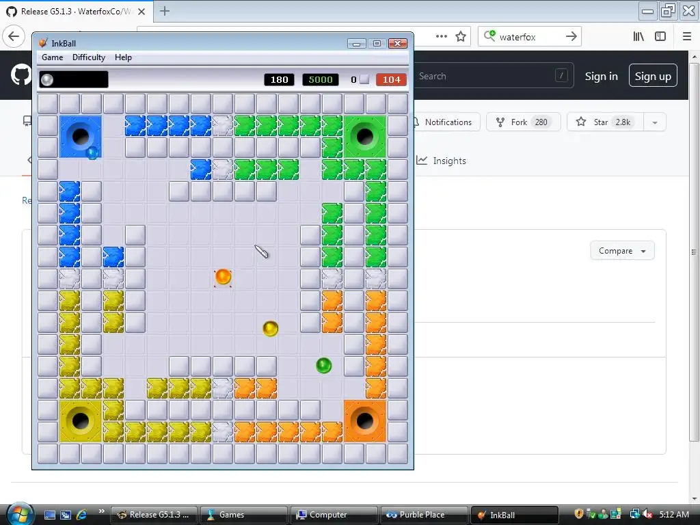
Task: Switch to the Purble Place taskbar button
Action: point(424,515)
